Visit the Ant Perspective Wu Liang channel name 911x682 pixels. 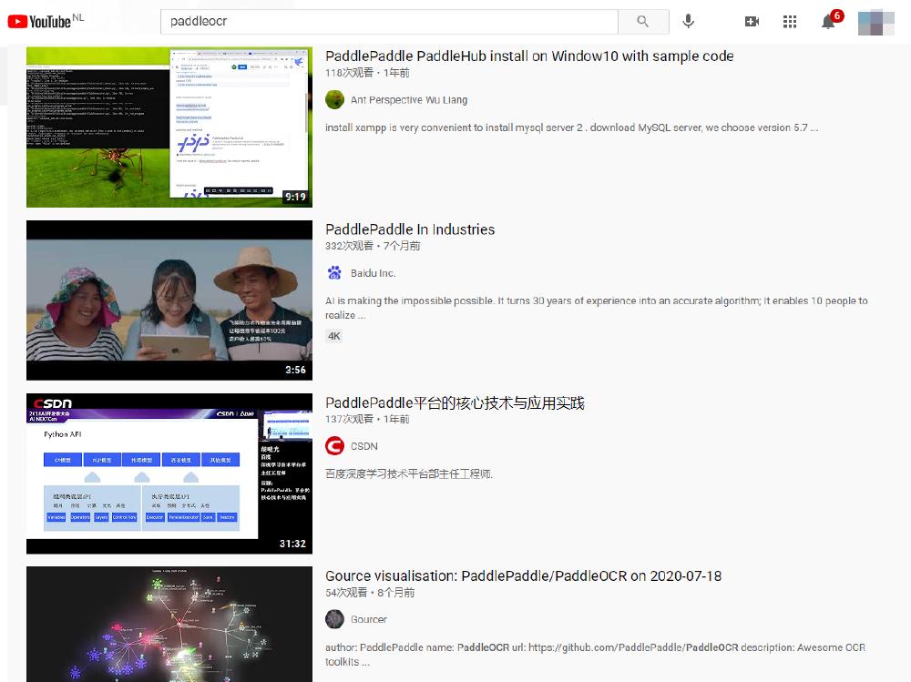409,100
